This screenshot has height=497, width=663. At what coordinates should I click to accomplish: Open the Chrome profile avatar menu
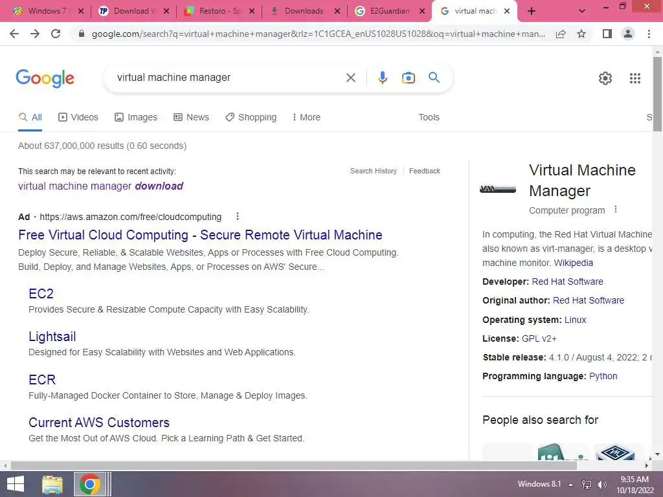(x=628, y=34)
